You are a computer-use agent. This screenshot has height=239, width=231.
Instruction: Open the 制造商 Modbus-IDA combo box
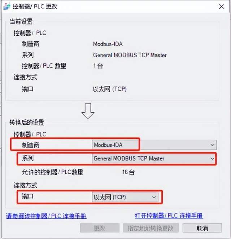point(154,145)
